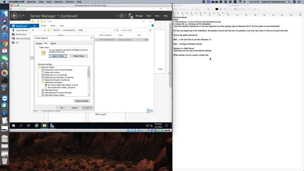This screenshot has height=171, width=304.
Task: Open the Windows Action Center icon
Action: 167,125
